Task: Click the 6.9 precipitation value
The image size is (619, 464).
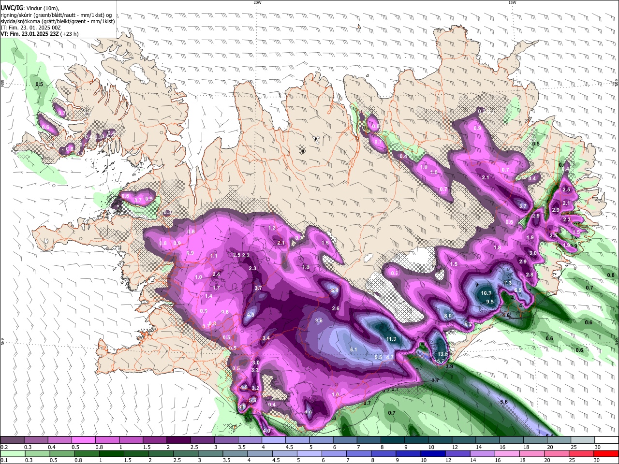Action: coord(517,290)
